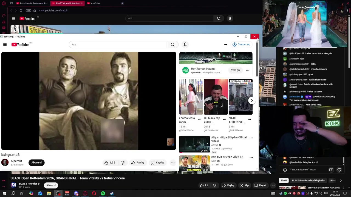The height and width of the screenshot is (197, 351).
Task: Open the YouTube guide menu in popup window
Action: (5, 44)
